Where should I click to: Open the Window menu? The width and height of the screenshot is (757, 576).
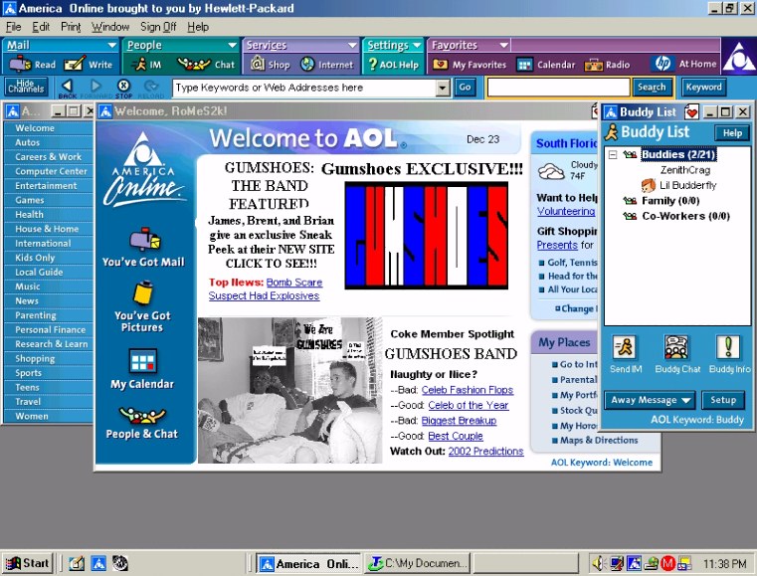(110, 27)
